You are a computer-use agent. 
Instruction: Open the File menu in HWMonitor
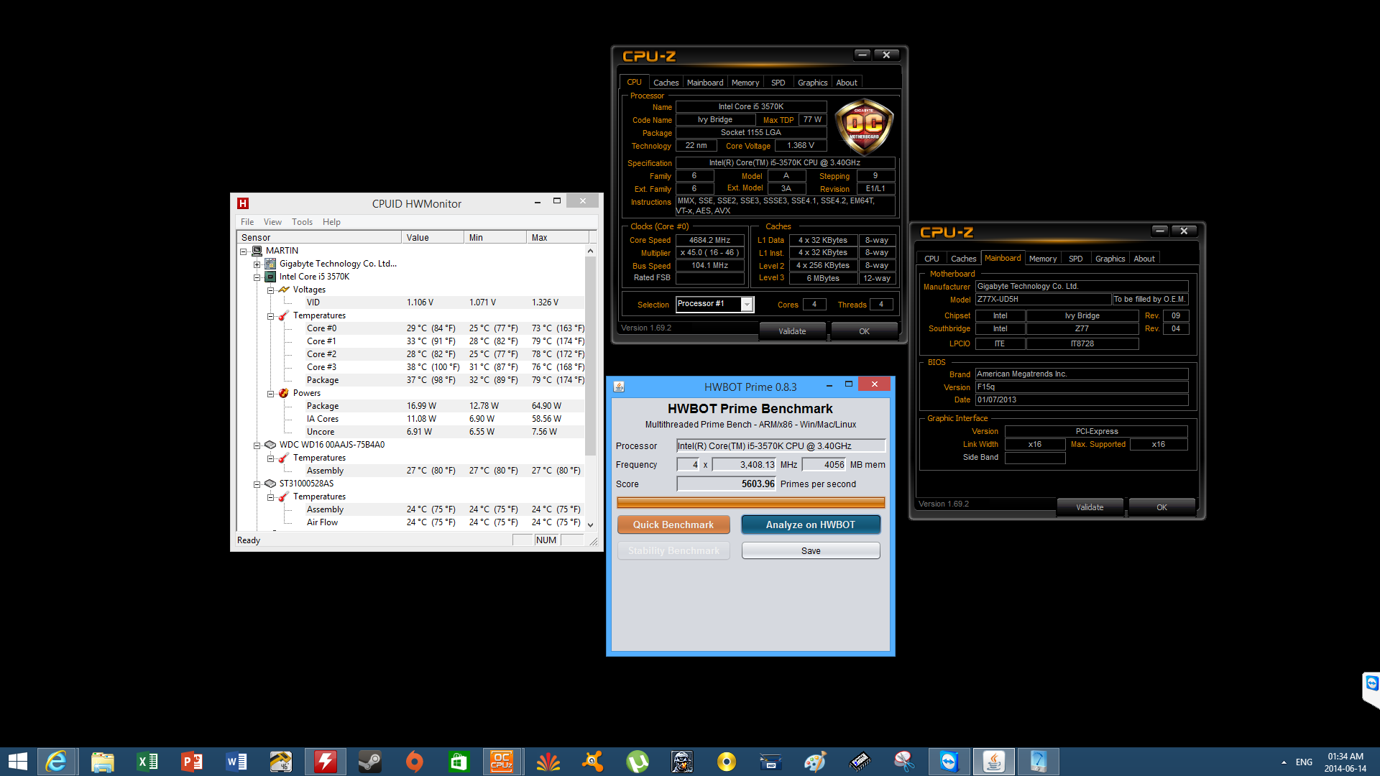click(247, 222)
